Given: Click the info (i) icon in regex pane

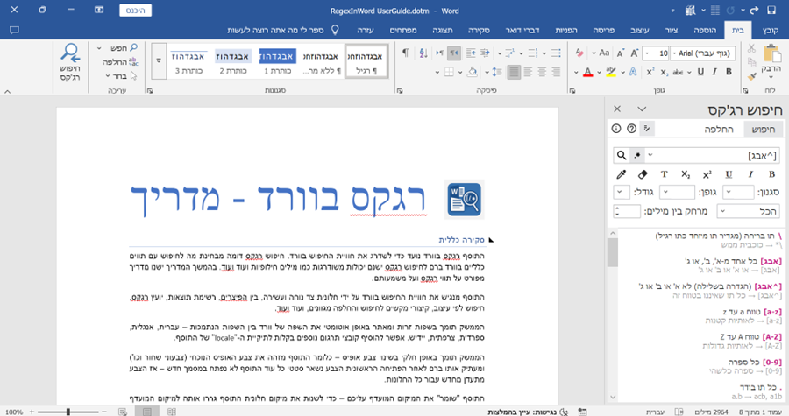Looking at the screenshot, I should 616,129.
